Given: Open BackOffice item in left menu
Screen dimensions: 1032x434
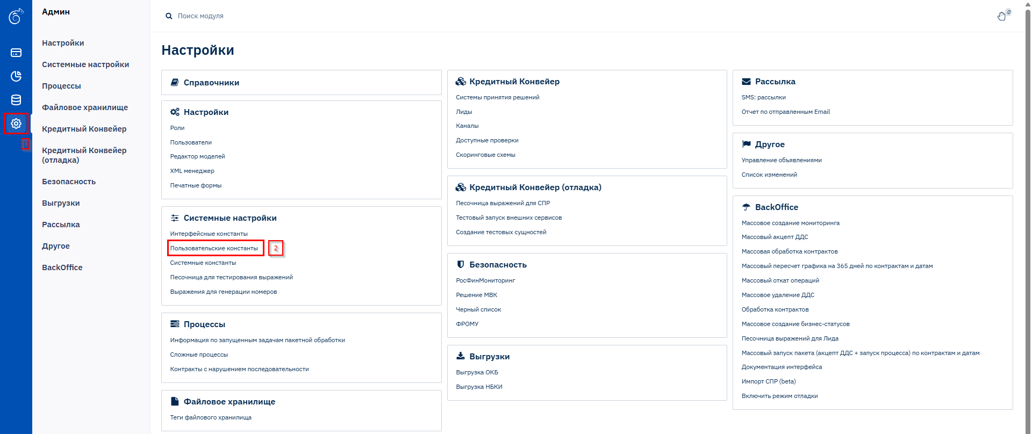Looking at the screenshot, I should [62, 267].
